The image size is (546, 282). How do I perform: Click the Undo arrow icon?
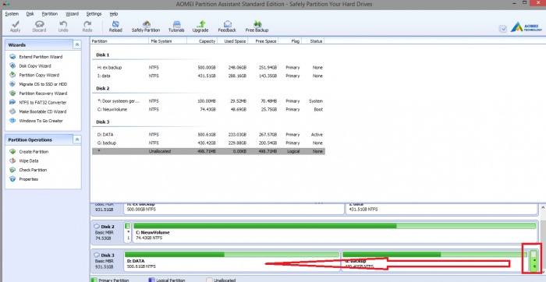tap(63, 26)
